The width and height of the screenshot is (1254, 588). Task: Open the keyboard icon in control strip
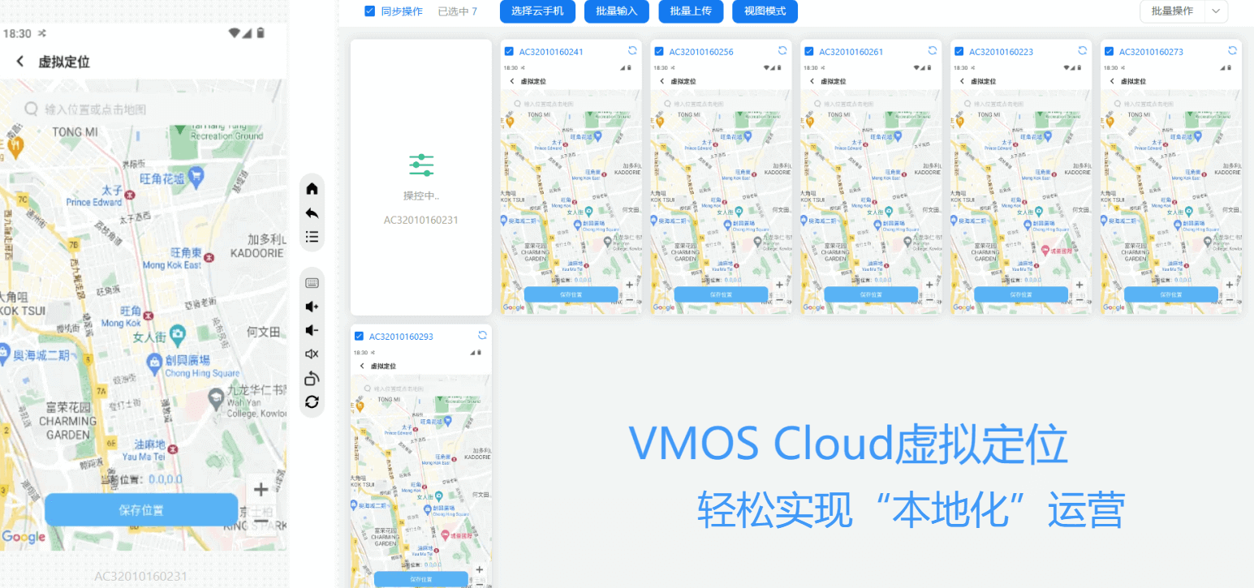(312, 283)
